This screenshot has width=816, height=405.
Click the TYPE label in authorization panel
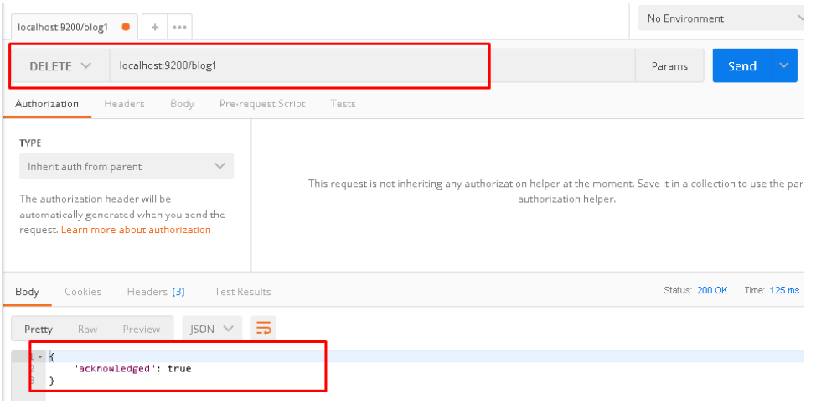click(30, 143)
